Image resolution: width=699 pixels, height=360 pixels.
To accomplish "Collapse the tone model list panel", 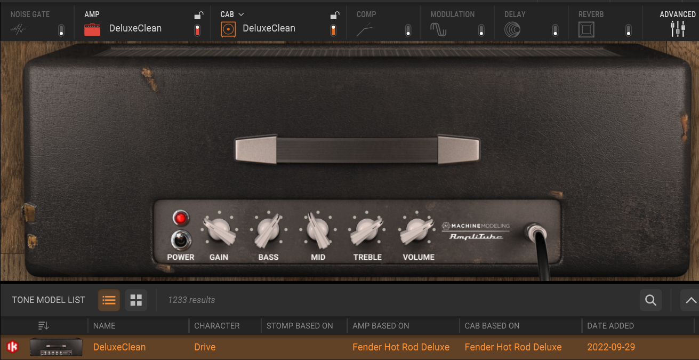I will [x=690, y=300].
